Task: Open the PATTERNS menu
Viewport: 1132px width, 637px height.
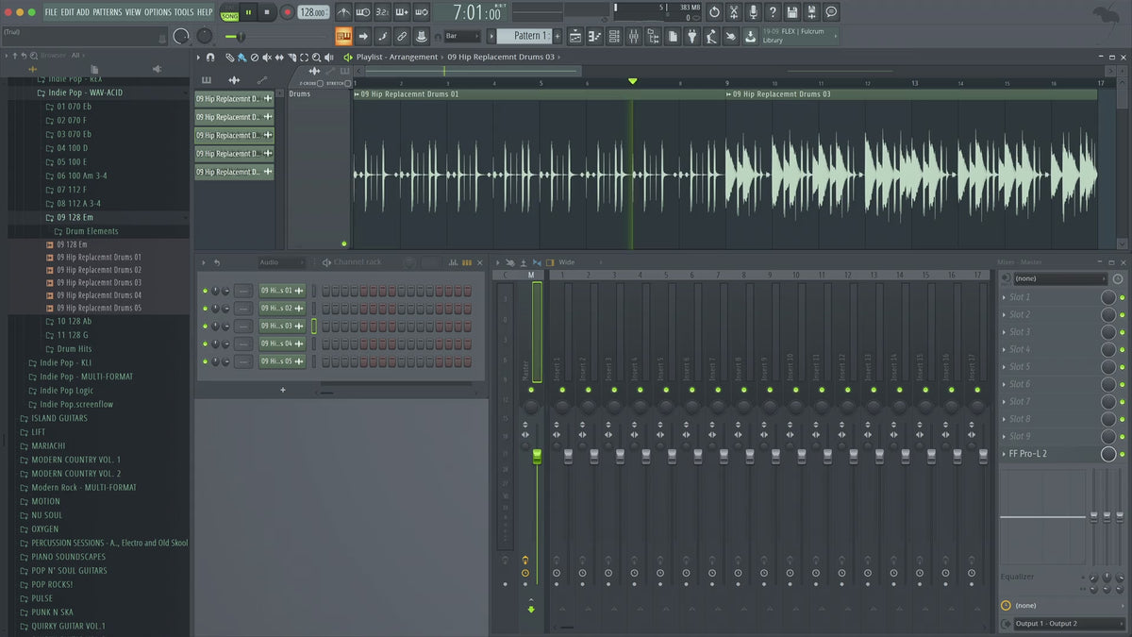Action: [x=107, y=12]
